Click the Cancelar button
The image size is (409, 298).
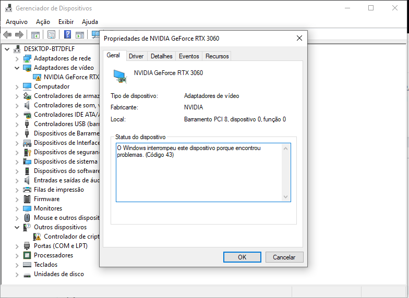(284, 257)
